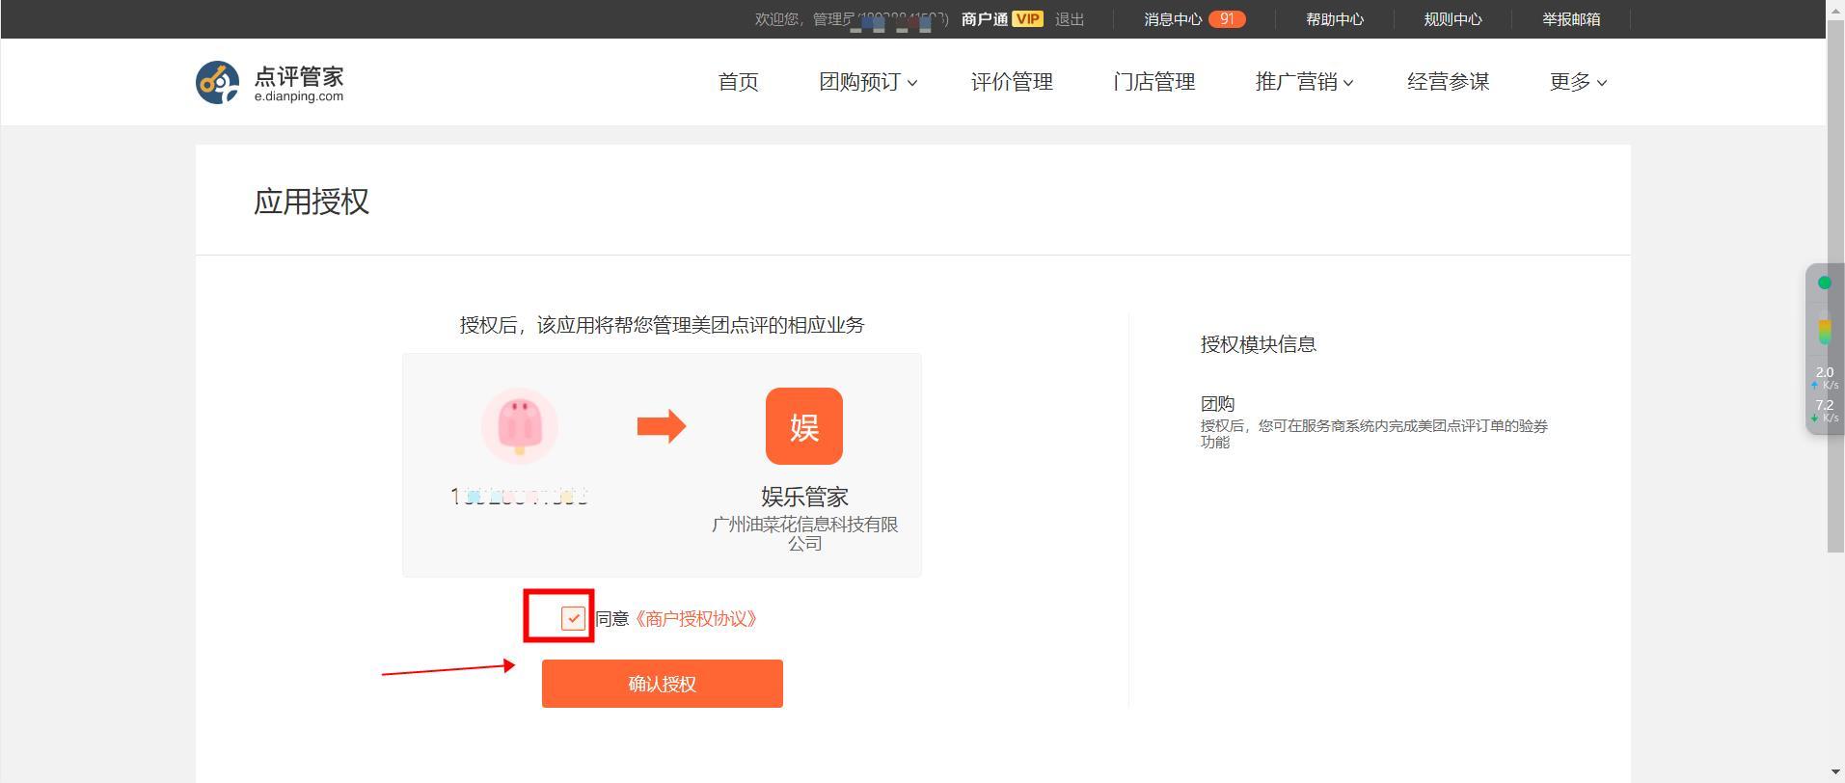This screenshot has height=783, width=1845.
Task: Toggle the 同意 agreement checkbox
Action: (573, 618)
